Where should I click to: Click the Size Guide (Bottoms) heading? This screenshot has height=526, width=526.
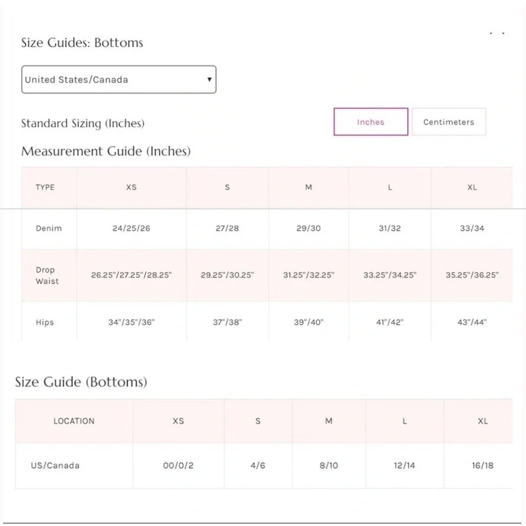coord(81,382)
